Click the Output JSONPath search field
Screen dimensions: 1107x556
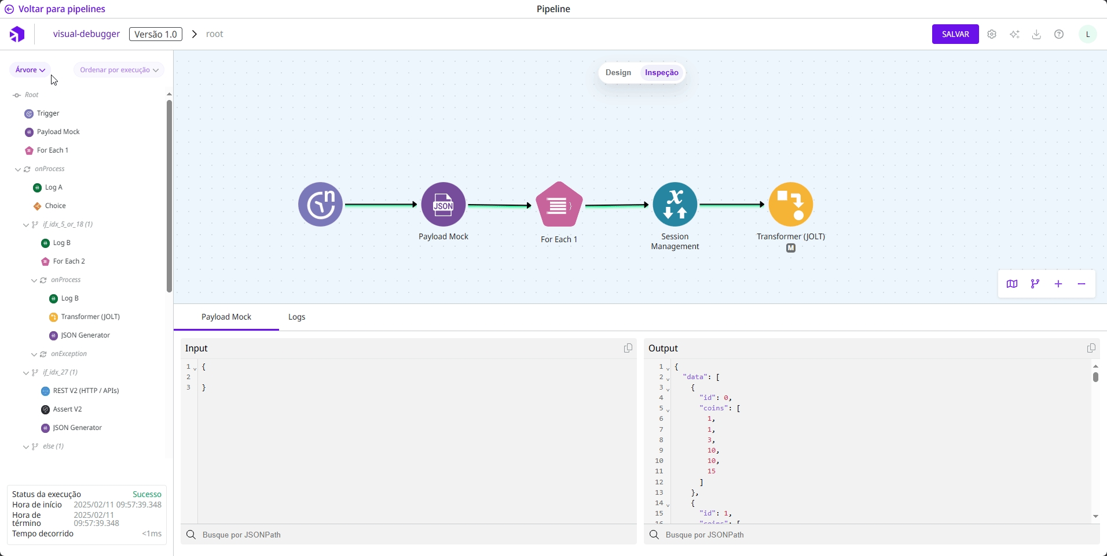point(868,535)
